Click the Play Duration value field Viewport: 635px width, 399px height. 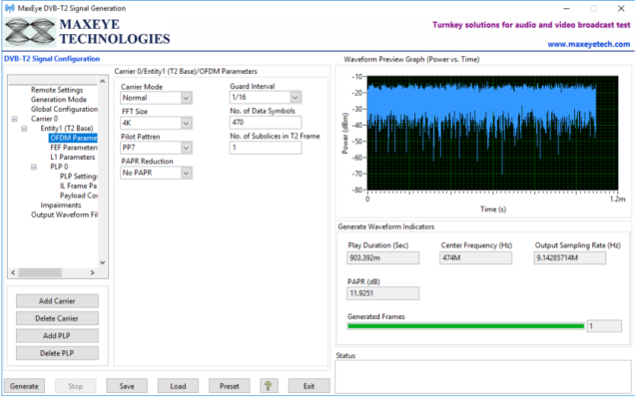tap(382, 258)
